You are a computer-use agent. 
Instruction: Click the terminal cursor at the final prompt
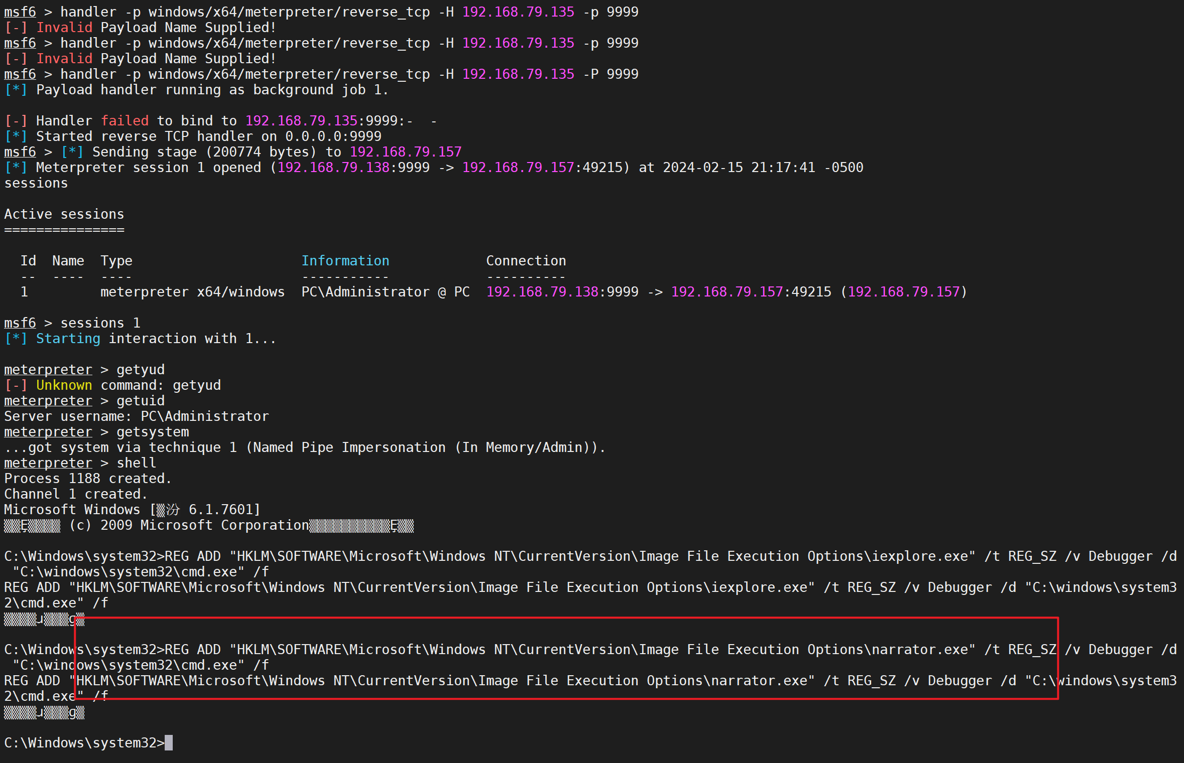pos(169,742)
